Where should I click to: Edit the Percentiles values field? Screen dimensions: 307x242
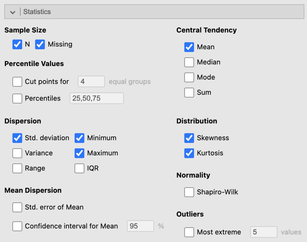(97, 98)
